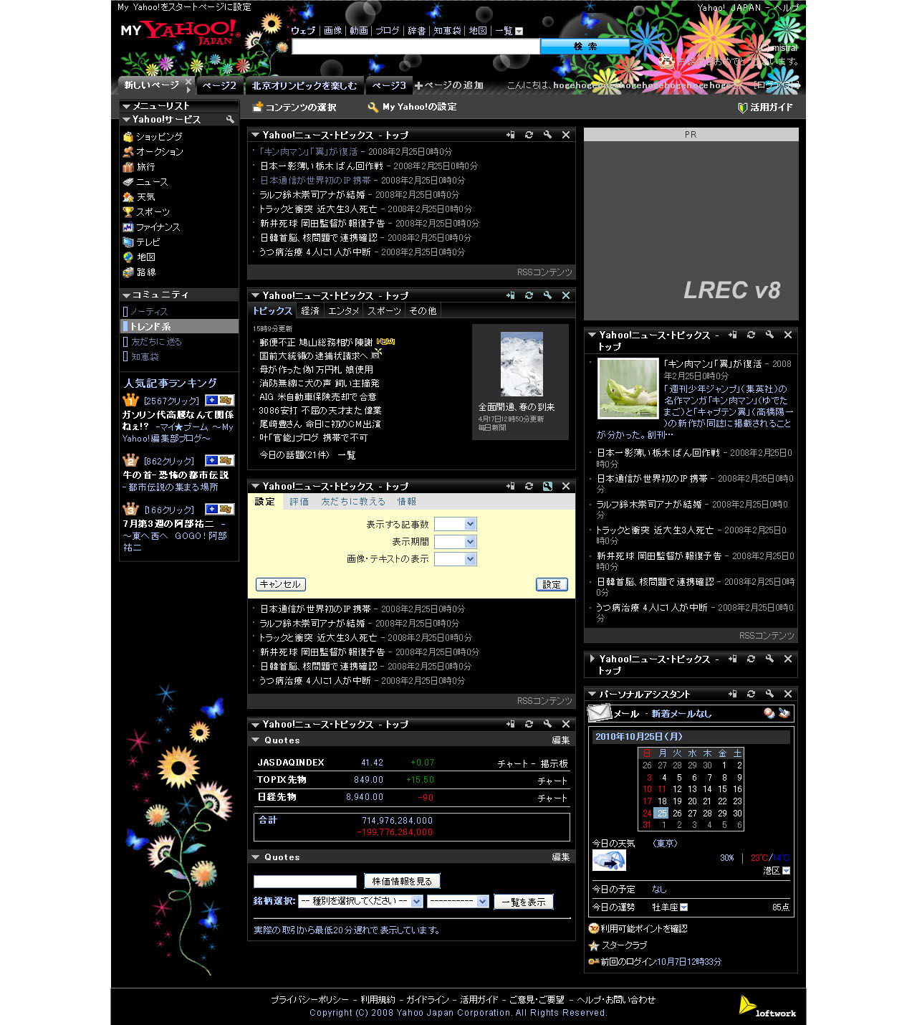Switch to the ページ3 tab
Viewport: 917px width, 1025px height.
click(389, 86)
